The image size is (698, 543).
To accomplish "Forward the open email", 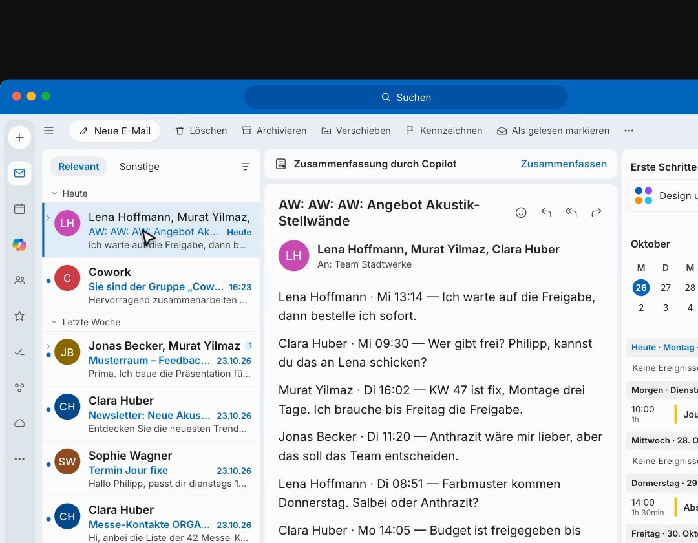I will point(597,212).
